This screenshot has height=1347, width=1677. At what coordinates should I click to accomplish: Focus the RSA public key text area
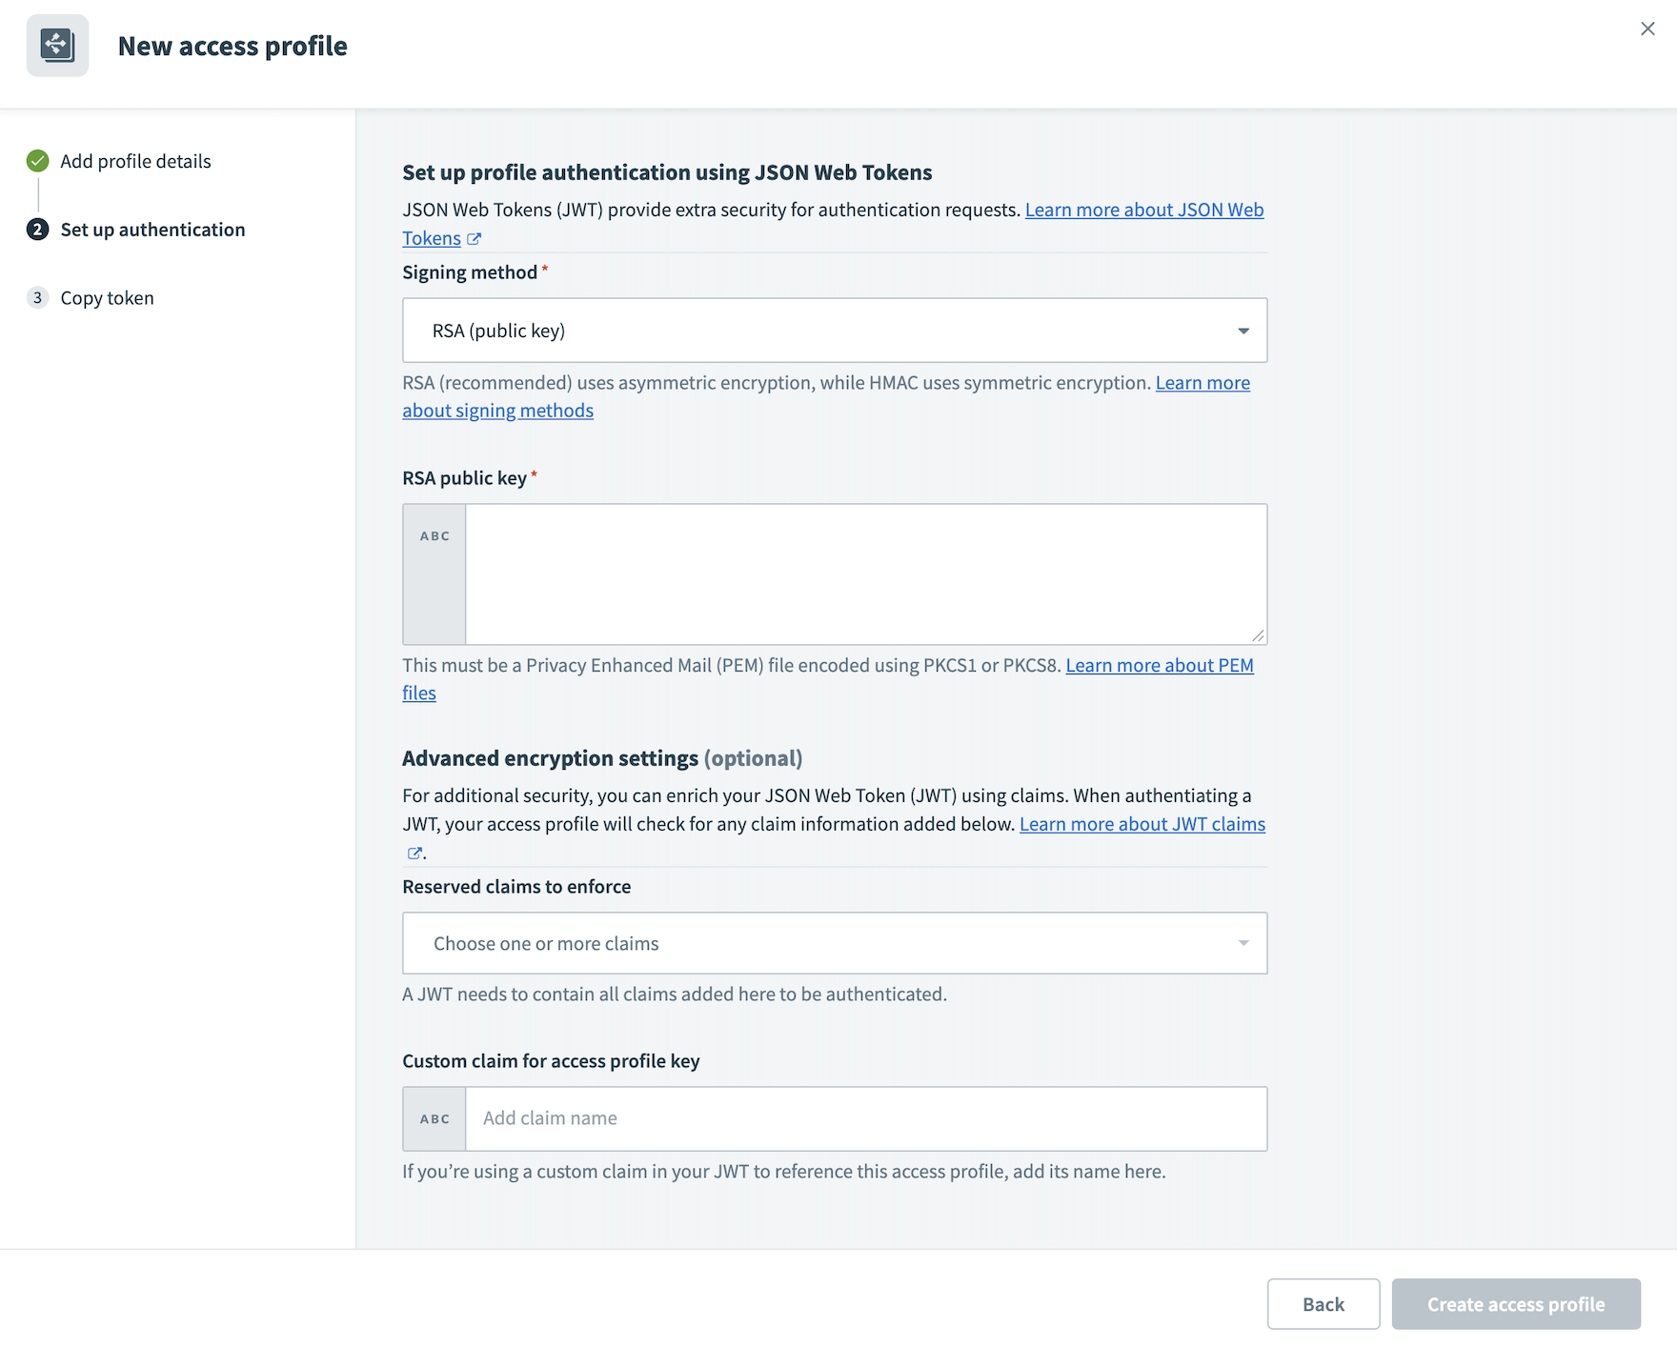[x=865, y=574]
